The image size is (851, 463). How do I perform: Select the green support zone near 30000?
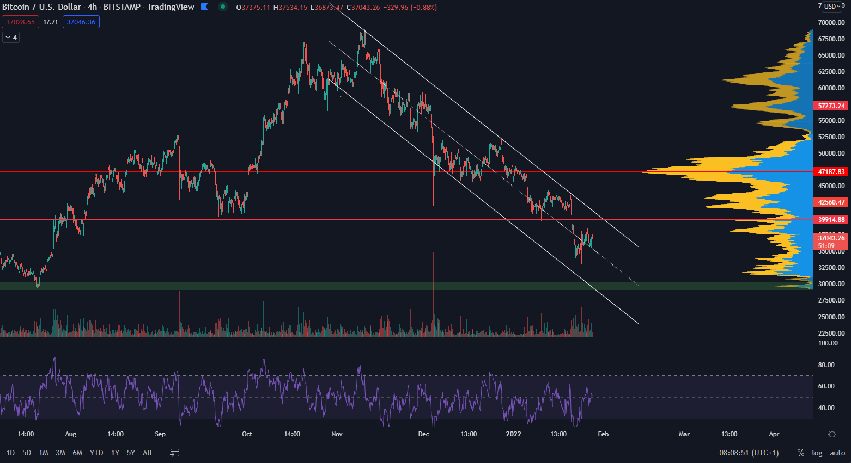tap(327, 286)
